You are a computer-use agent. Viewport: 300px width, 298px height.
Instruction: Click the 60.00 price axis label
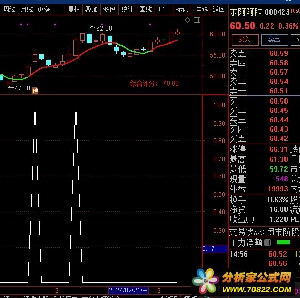click(x=217, y=34)
